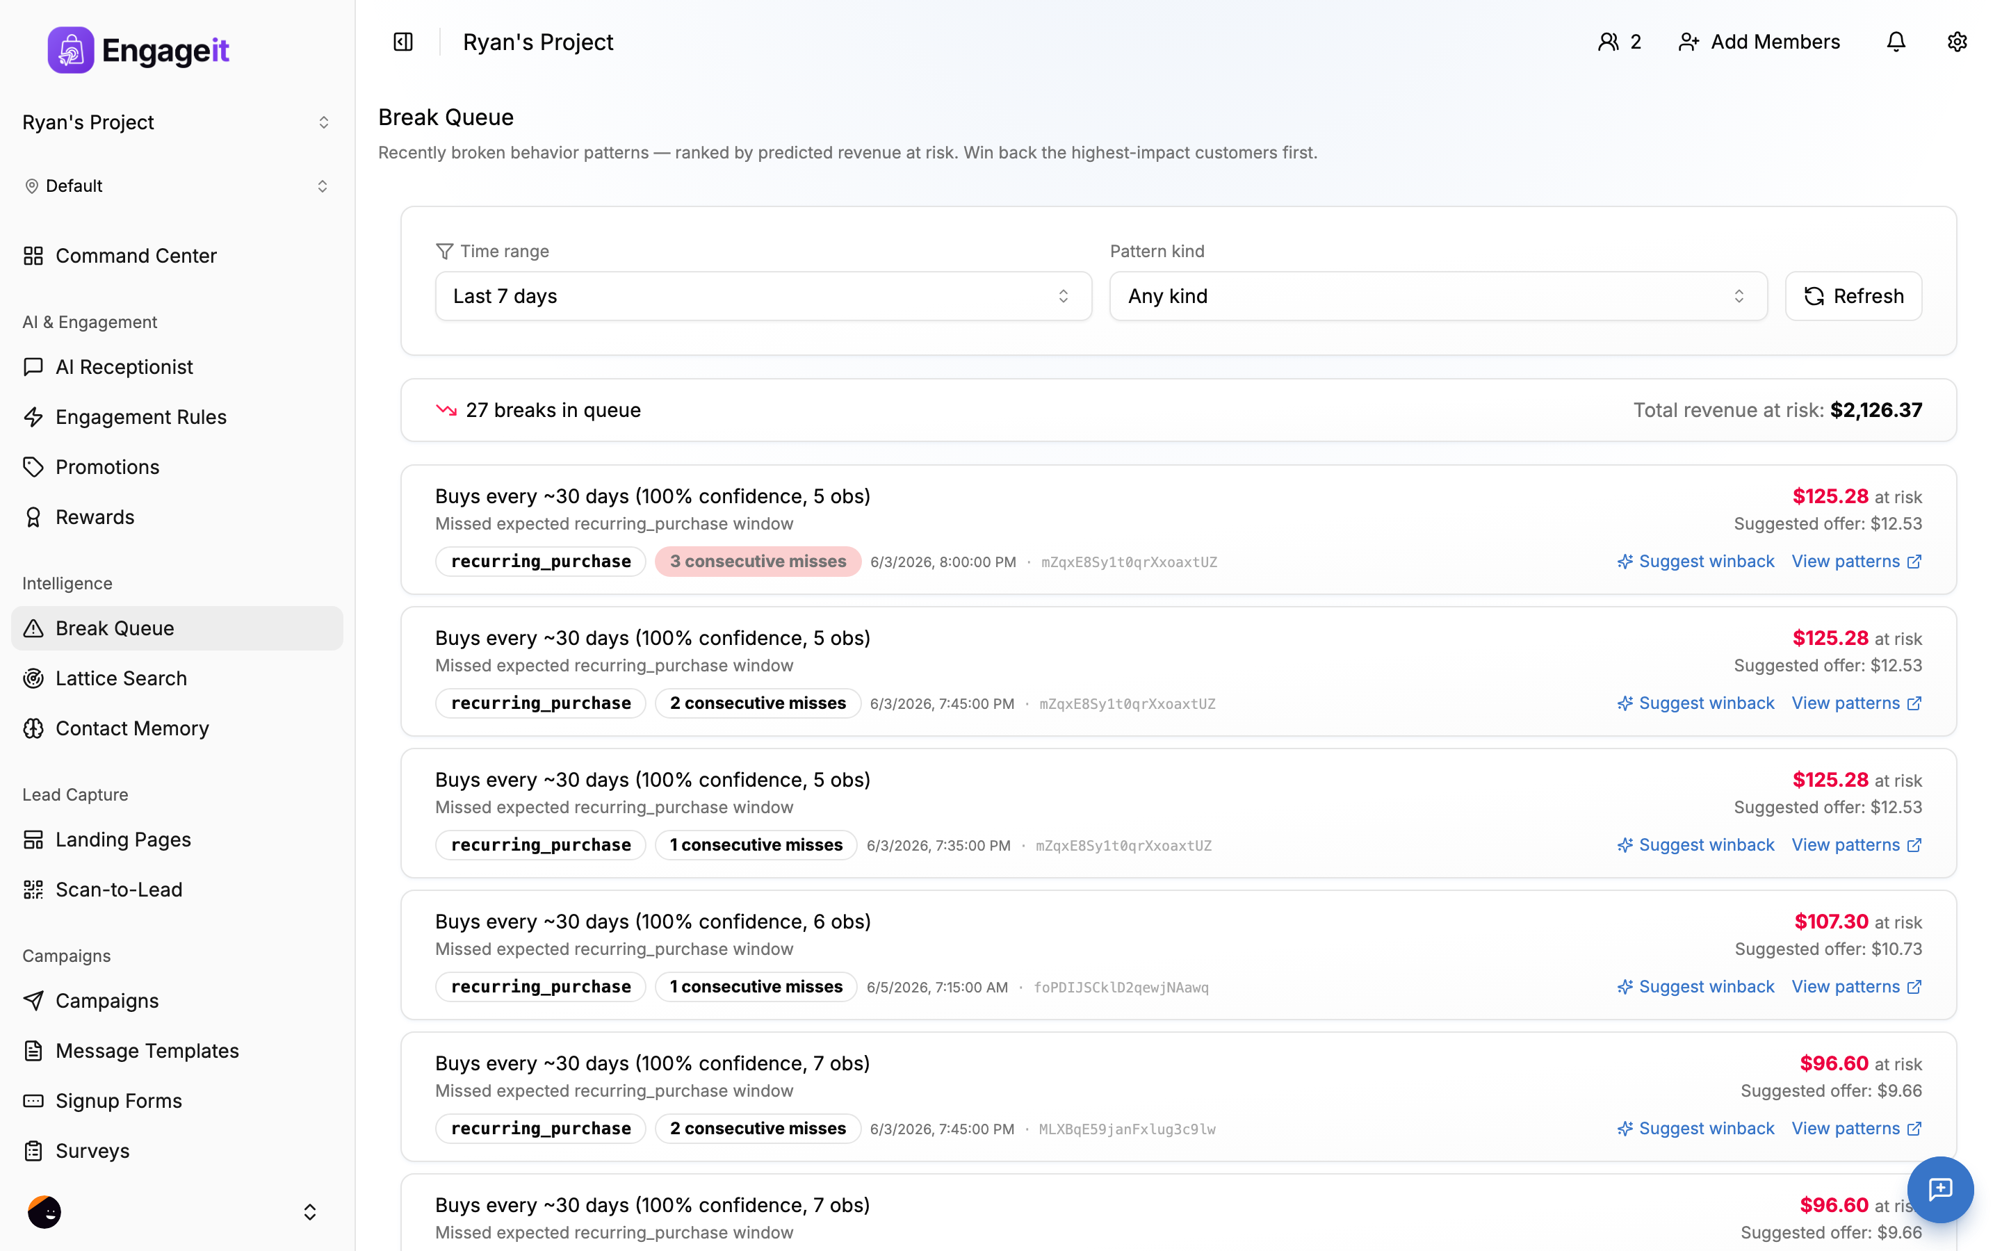The height and width of the screenshot is (1251, 2002).
Task: Click the Refresh button
Action: 1853,296
